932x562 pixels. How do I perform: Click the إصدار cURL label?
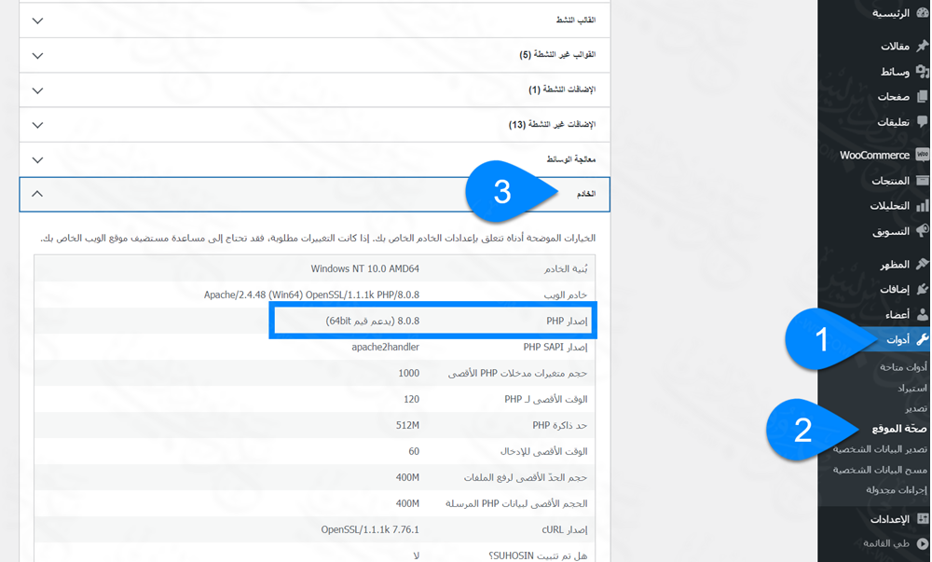tap(564, 529)
